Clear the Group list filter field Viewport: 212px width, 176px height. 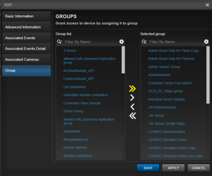(121, 42)
